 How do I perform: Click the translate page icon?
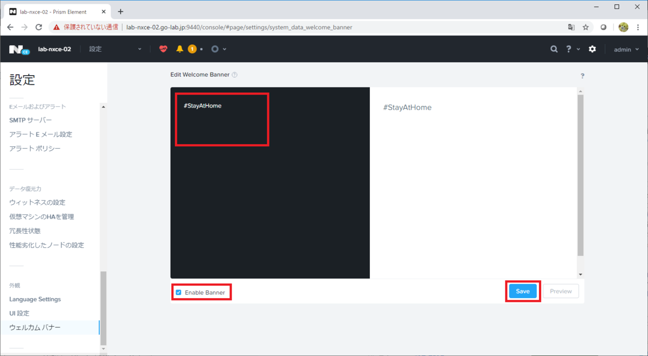pos(571,27)
